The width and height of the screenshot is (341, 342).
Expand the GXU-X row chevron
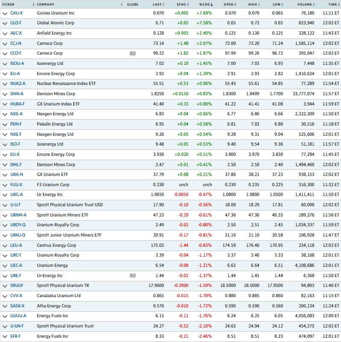tap(5, 13)
